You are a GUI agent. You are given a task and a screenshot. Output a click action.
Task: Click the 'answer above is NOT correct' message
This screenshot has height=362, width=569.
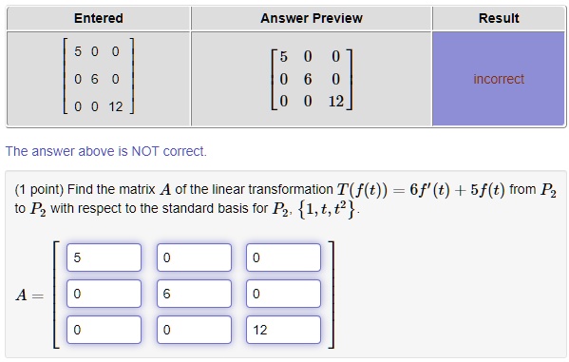pyautogui.click(x=106, y=151)
